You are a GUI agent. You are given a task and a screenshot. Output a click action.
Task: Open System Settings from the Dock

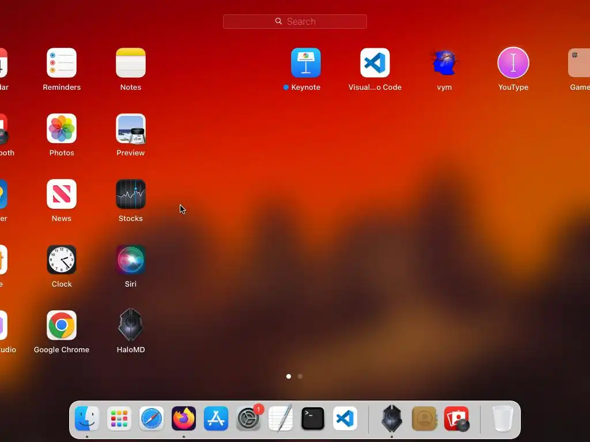tap(248, 418)
